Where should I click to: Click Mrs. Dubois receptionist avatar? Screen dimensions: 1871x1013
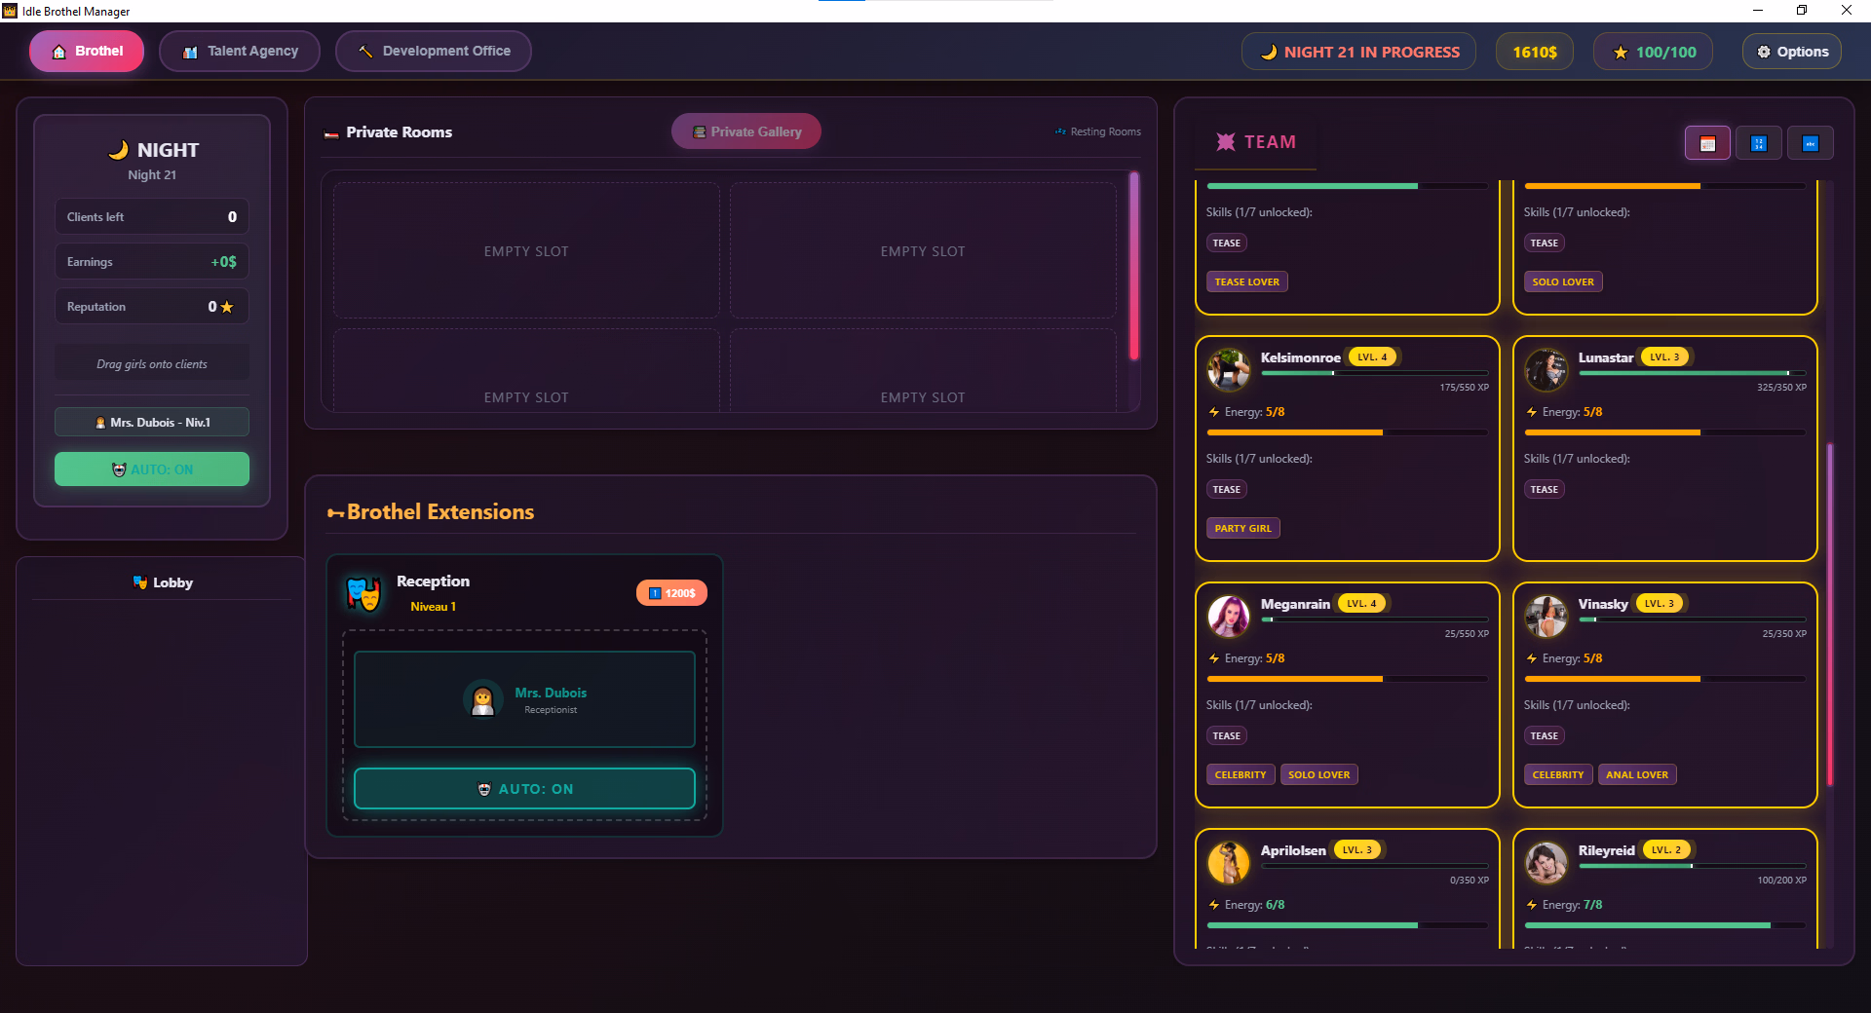(482, 698)
